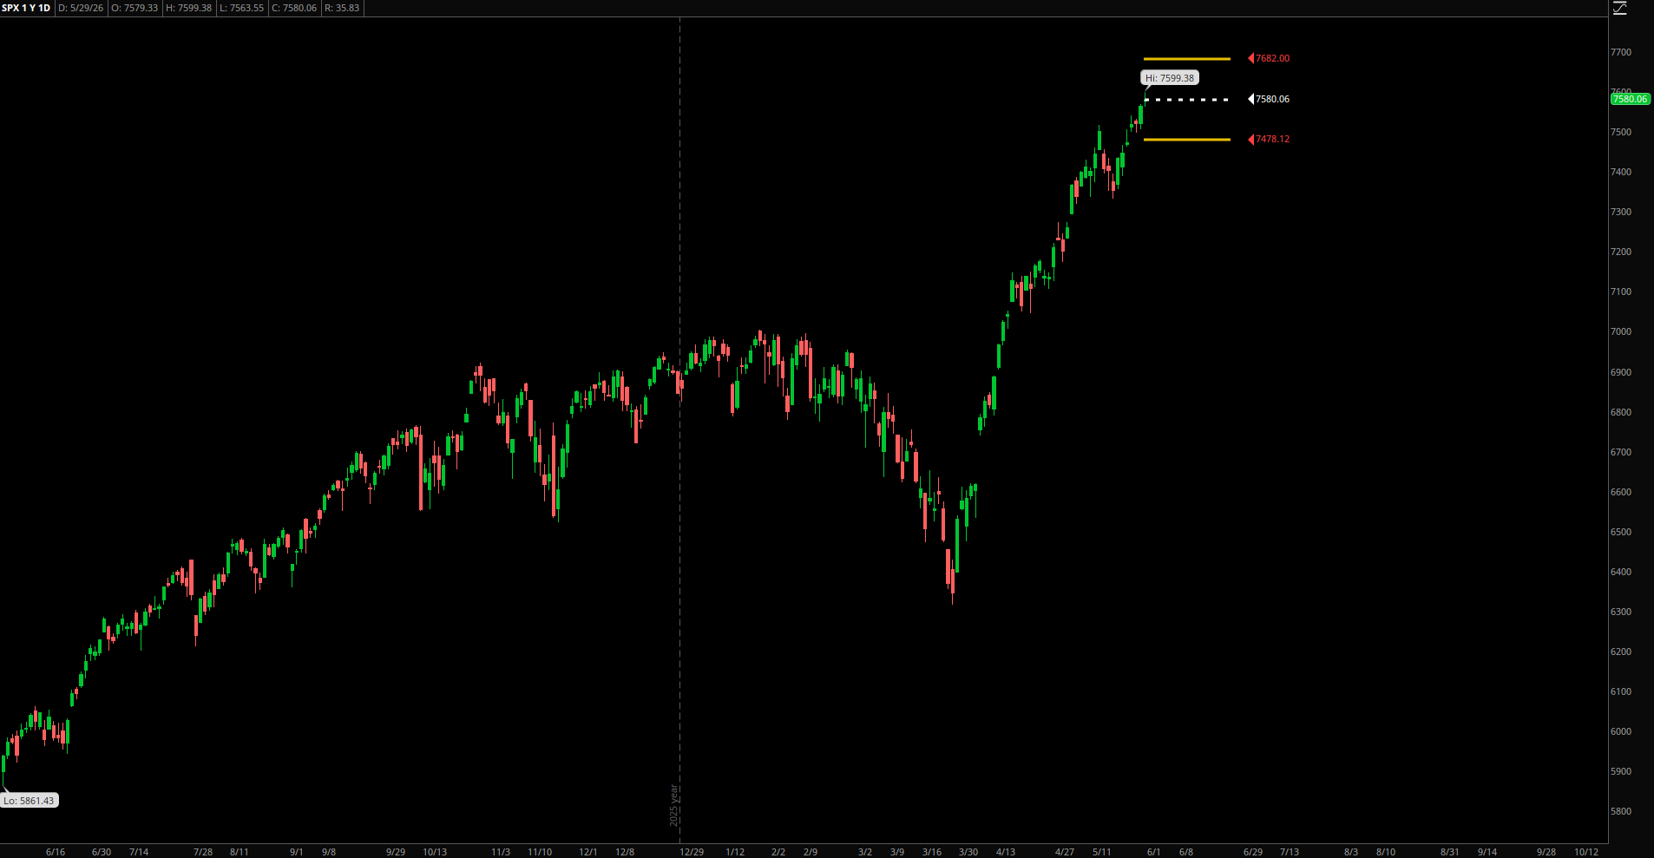Screen dimensions: 1654x858
Task: Click the 7478.12 red price label
Action: [1273, 139]
